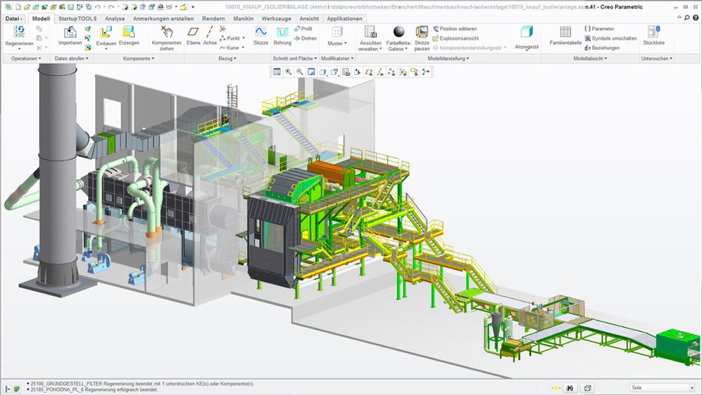Expand the Modelldarstellung group dropdown
Screen dimensions: 702x395
point(448,59)
